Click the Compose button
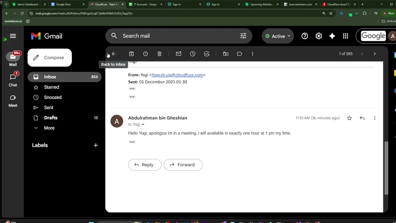Viewport: 396px width, 223px height. pyautogui.click(x=49, y=58)
